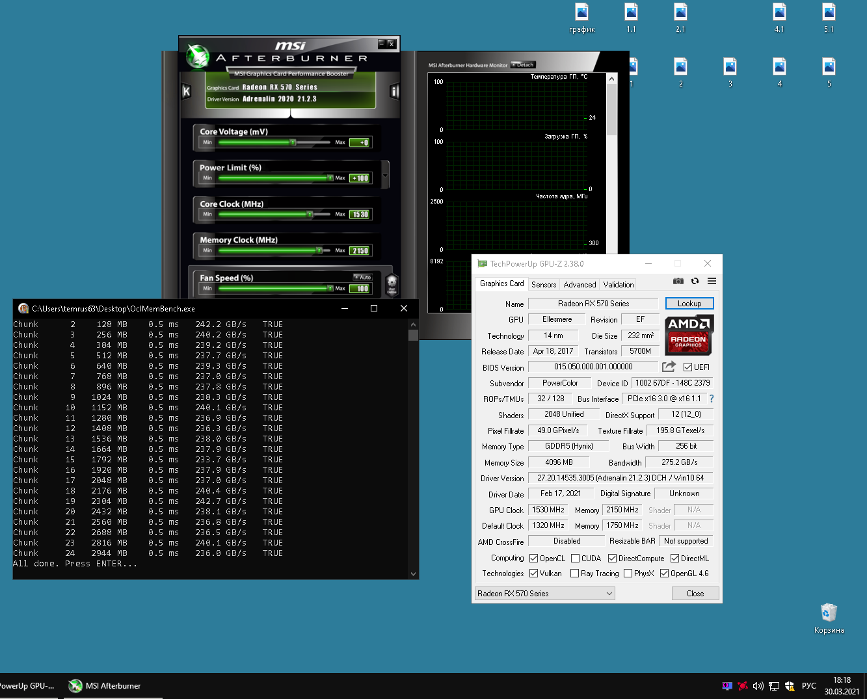Select the desktop file named 3

click(x=730, y=73)
